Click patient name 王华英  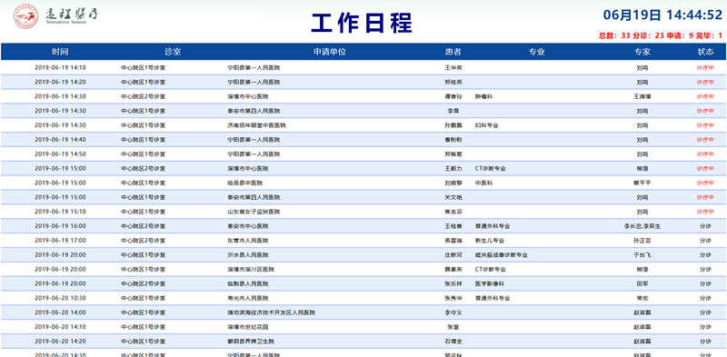point(453,68)
